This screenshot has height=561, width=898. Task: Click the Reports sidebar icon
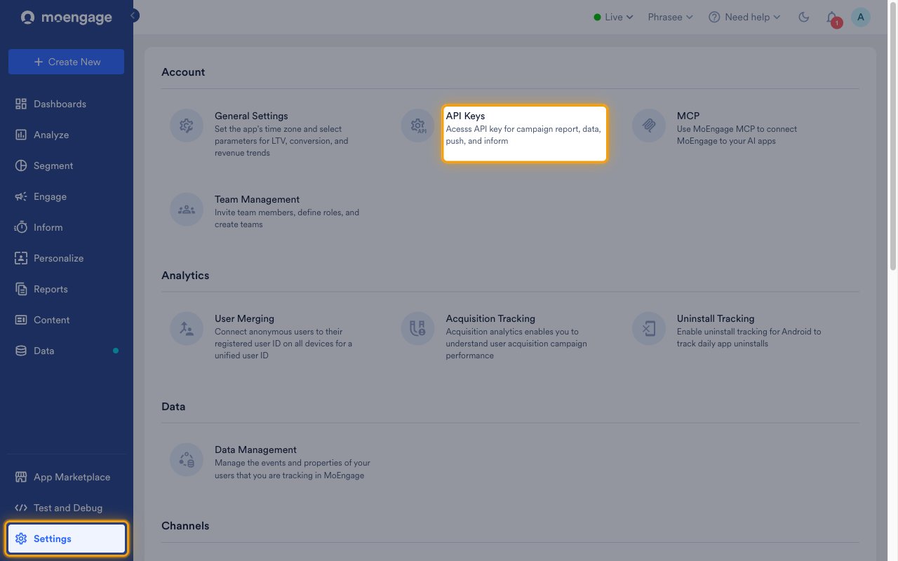[x=21, y=289]
